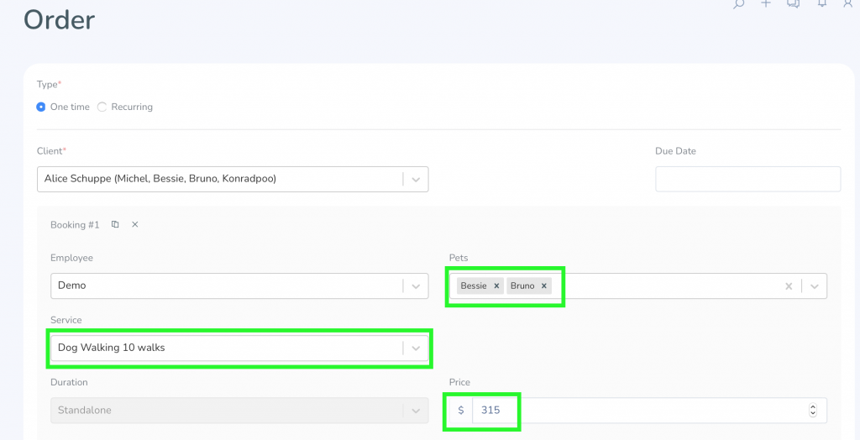Viewport: 860px width, 440px height.
Task: Clear all selected pets in the Pets field
Action: pyautogui.click(x=789, y=285)
